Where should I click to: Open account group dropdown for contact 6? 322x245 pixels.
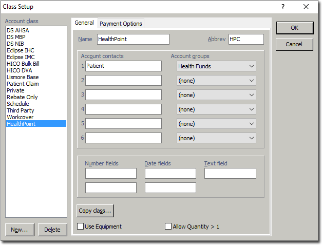(216, 138)
